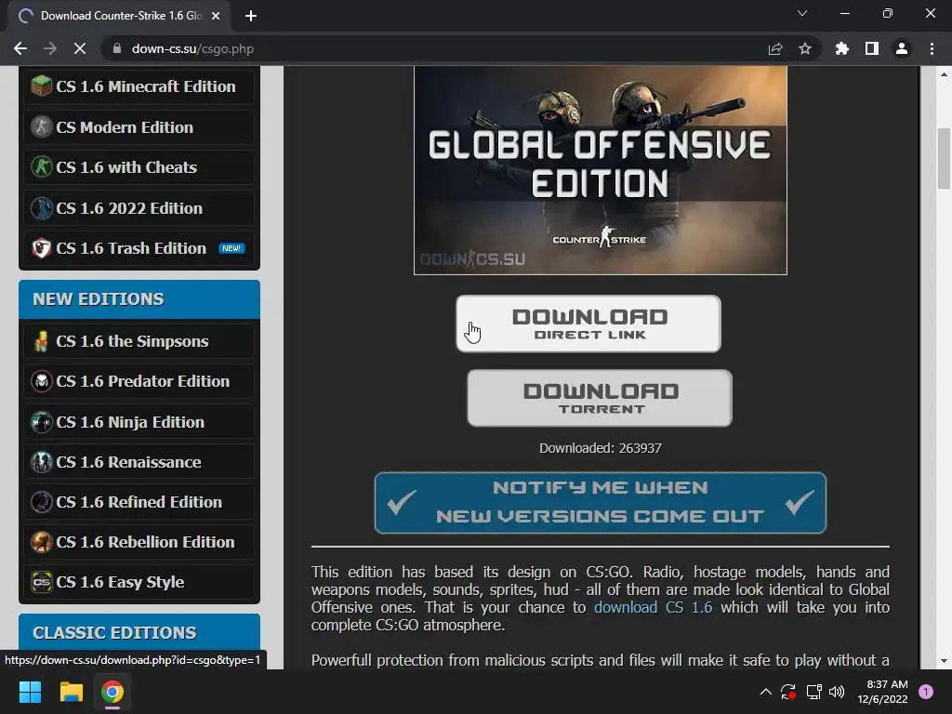The width and height of the screenshot is (952, 714).
Task: Click the Refined Edition icon
Action: (x=41, y=502)
